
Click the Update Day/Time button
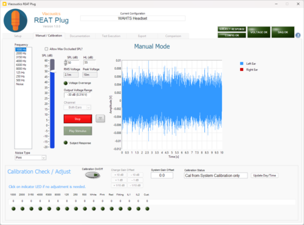click(x=264, y=175)
